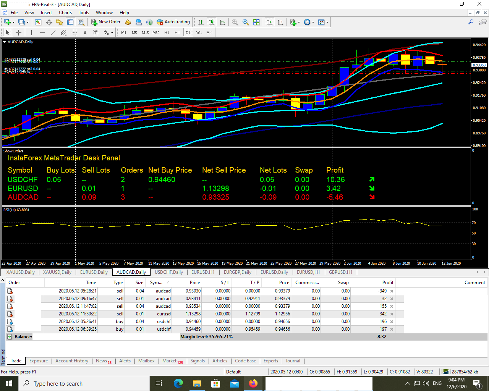Open the Account History tab
The height and width of the screenshot is (391, 489).
72,361
